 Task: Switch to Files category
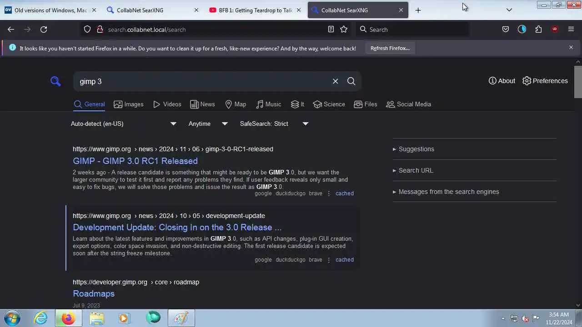[x=366, y=104]
